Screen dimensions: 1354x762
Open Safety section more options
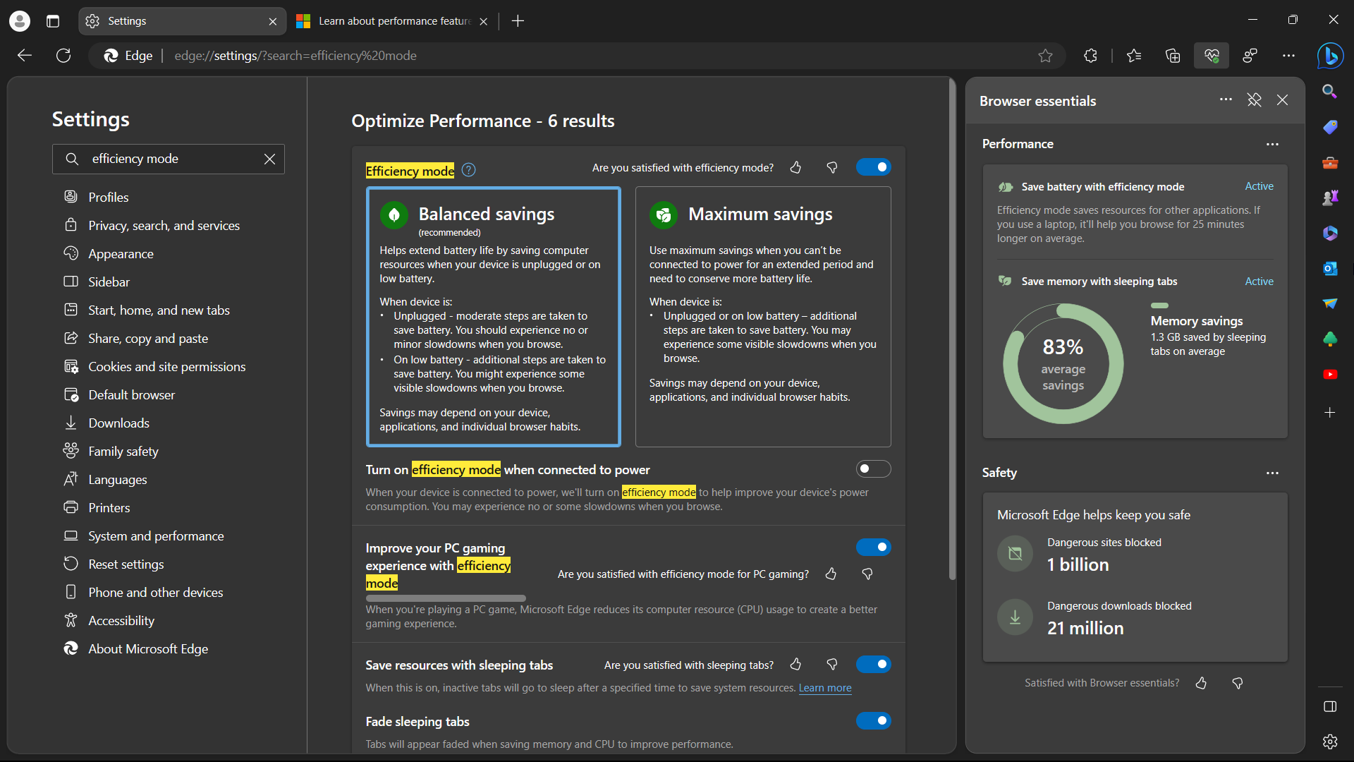[x=1272, y=473]
